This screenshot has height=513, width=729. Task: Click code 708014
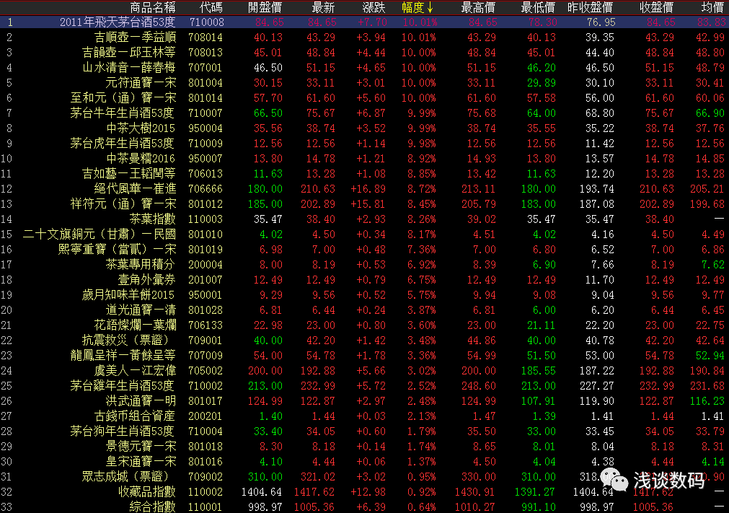[x=206, y=38]
